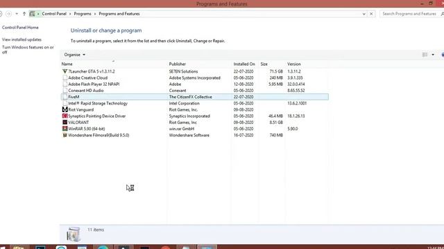
Task: Click Programs and Features breadcrumb
Action: [x=119, y=14]
